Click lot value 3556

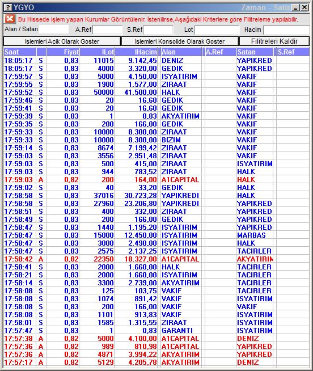click(106, 155)
